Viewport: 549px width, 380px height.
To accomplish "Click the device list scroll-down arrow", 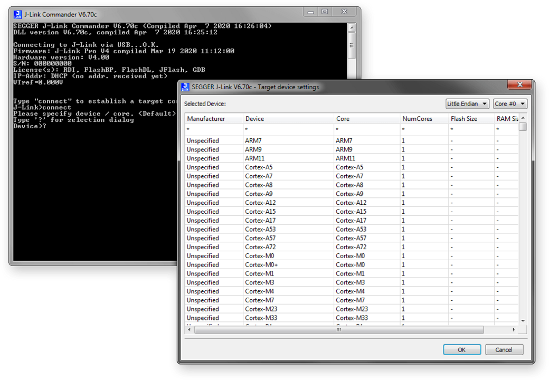I will 523,321.
